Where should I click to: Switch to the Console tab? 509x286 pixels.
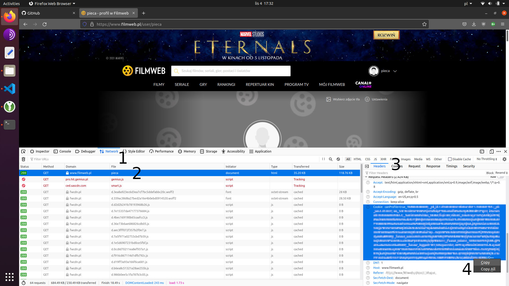(62, 151)
